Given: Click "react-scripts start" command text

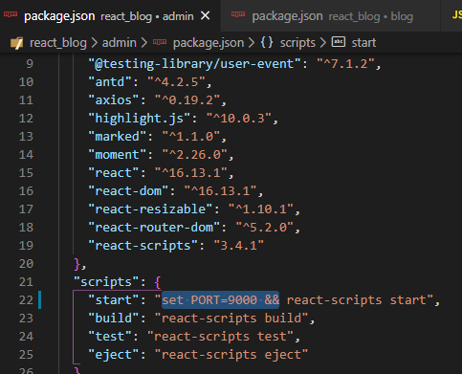Looking at the screenshot, I should (356, 300).
